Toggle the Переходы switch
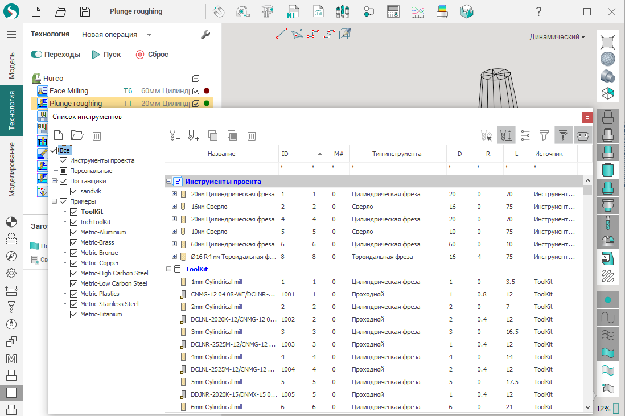Screen dimensions: 625x416 pos(37,55)
